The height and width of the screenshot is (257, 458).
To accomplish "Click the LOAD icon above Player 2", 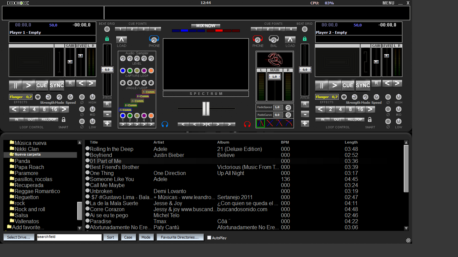I will point(290,39).
